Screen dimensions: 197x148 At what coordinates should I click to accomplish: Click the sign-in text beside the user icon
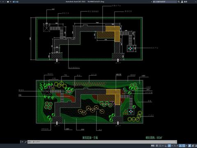point(186,2)
